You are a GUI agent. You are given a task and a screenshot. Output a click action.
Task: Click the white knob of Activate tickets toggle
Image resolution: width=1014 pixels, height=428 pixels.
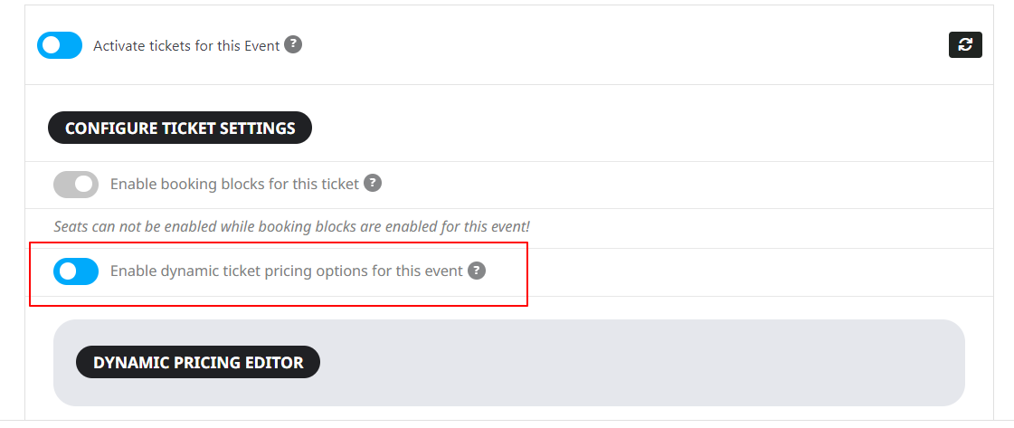pyautogui.click(x=51, y=45)
